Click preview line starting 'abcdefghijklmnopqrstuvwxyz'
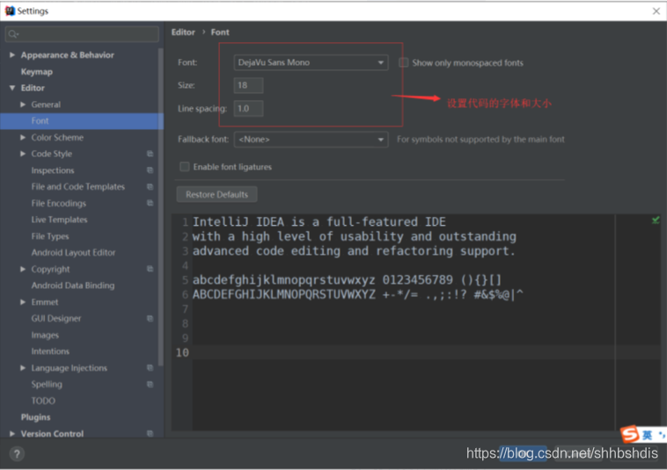This screenshot has height=470, width=667. pos(347,279)
